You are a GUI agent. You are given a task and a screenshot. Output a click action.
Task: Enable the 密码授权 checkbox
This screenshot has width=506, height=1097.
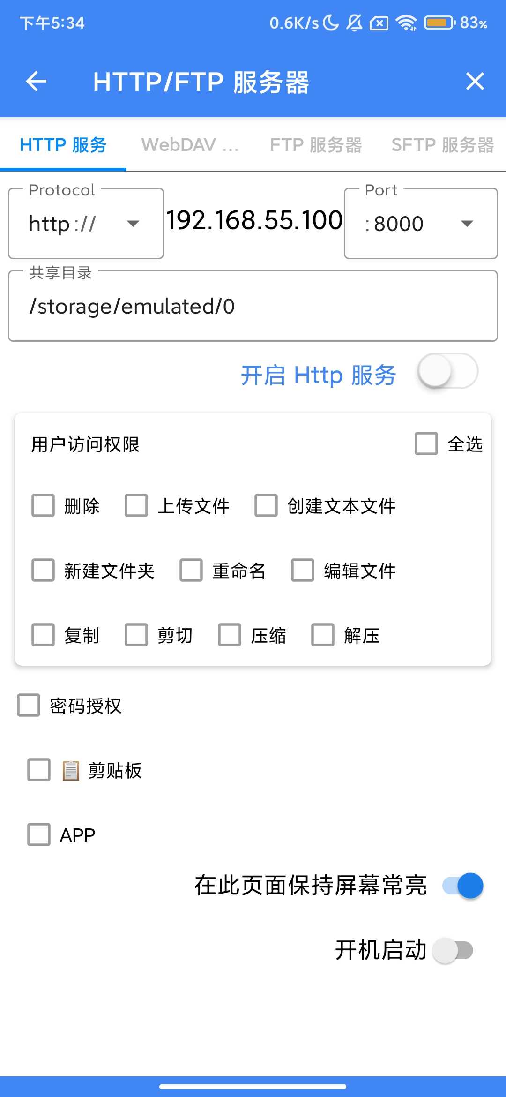click(29, 706)
